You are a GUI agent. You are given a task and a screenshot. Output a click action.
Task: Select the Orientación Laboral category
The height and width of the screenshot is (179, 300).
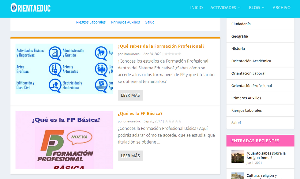pyautogui.click(x=260, y=73)
